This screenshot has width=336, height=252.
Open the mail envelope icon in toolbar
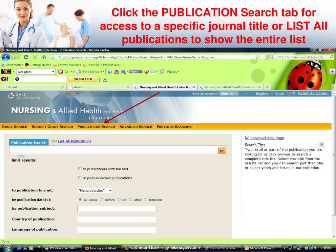153,72
